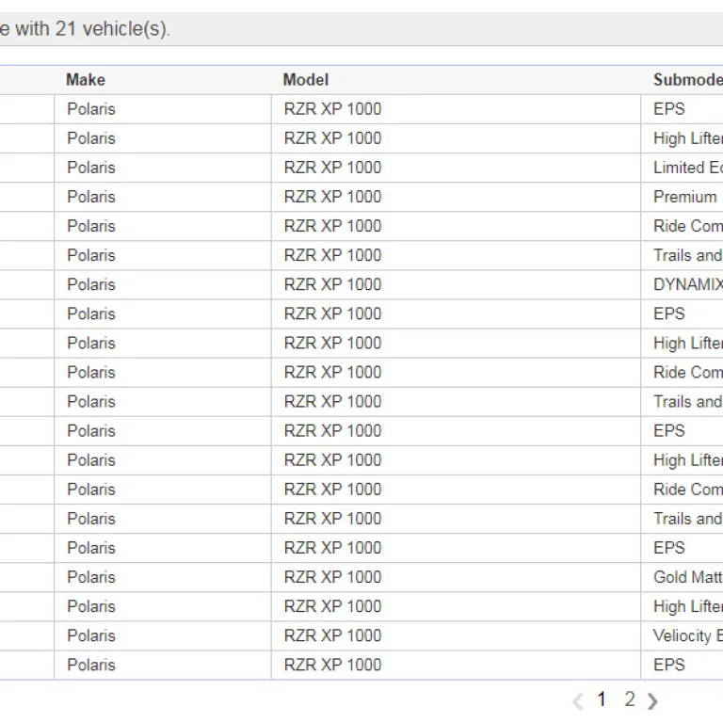Click RZR XP 1000 in the Velocity row
The width and height of the screenshot is (723, 723).
click(333, 635)
